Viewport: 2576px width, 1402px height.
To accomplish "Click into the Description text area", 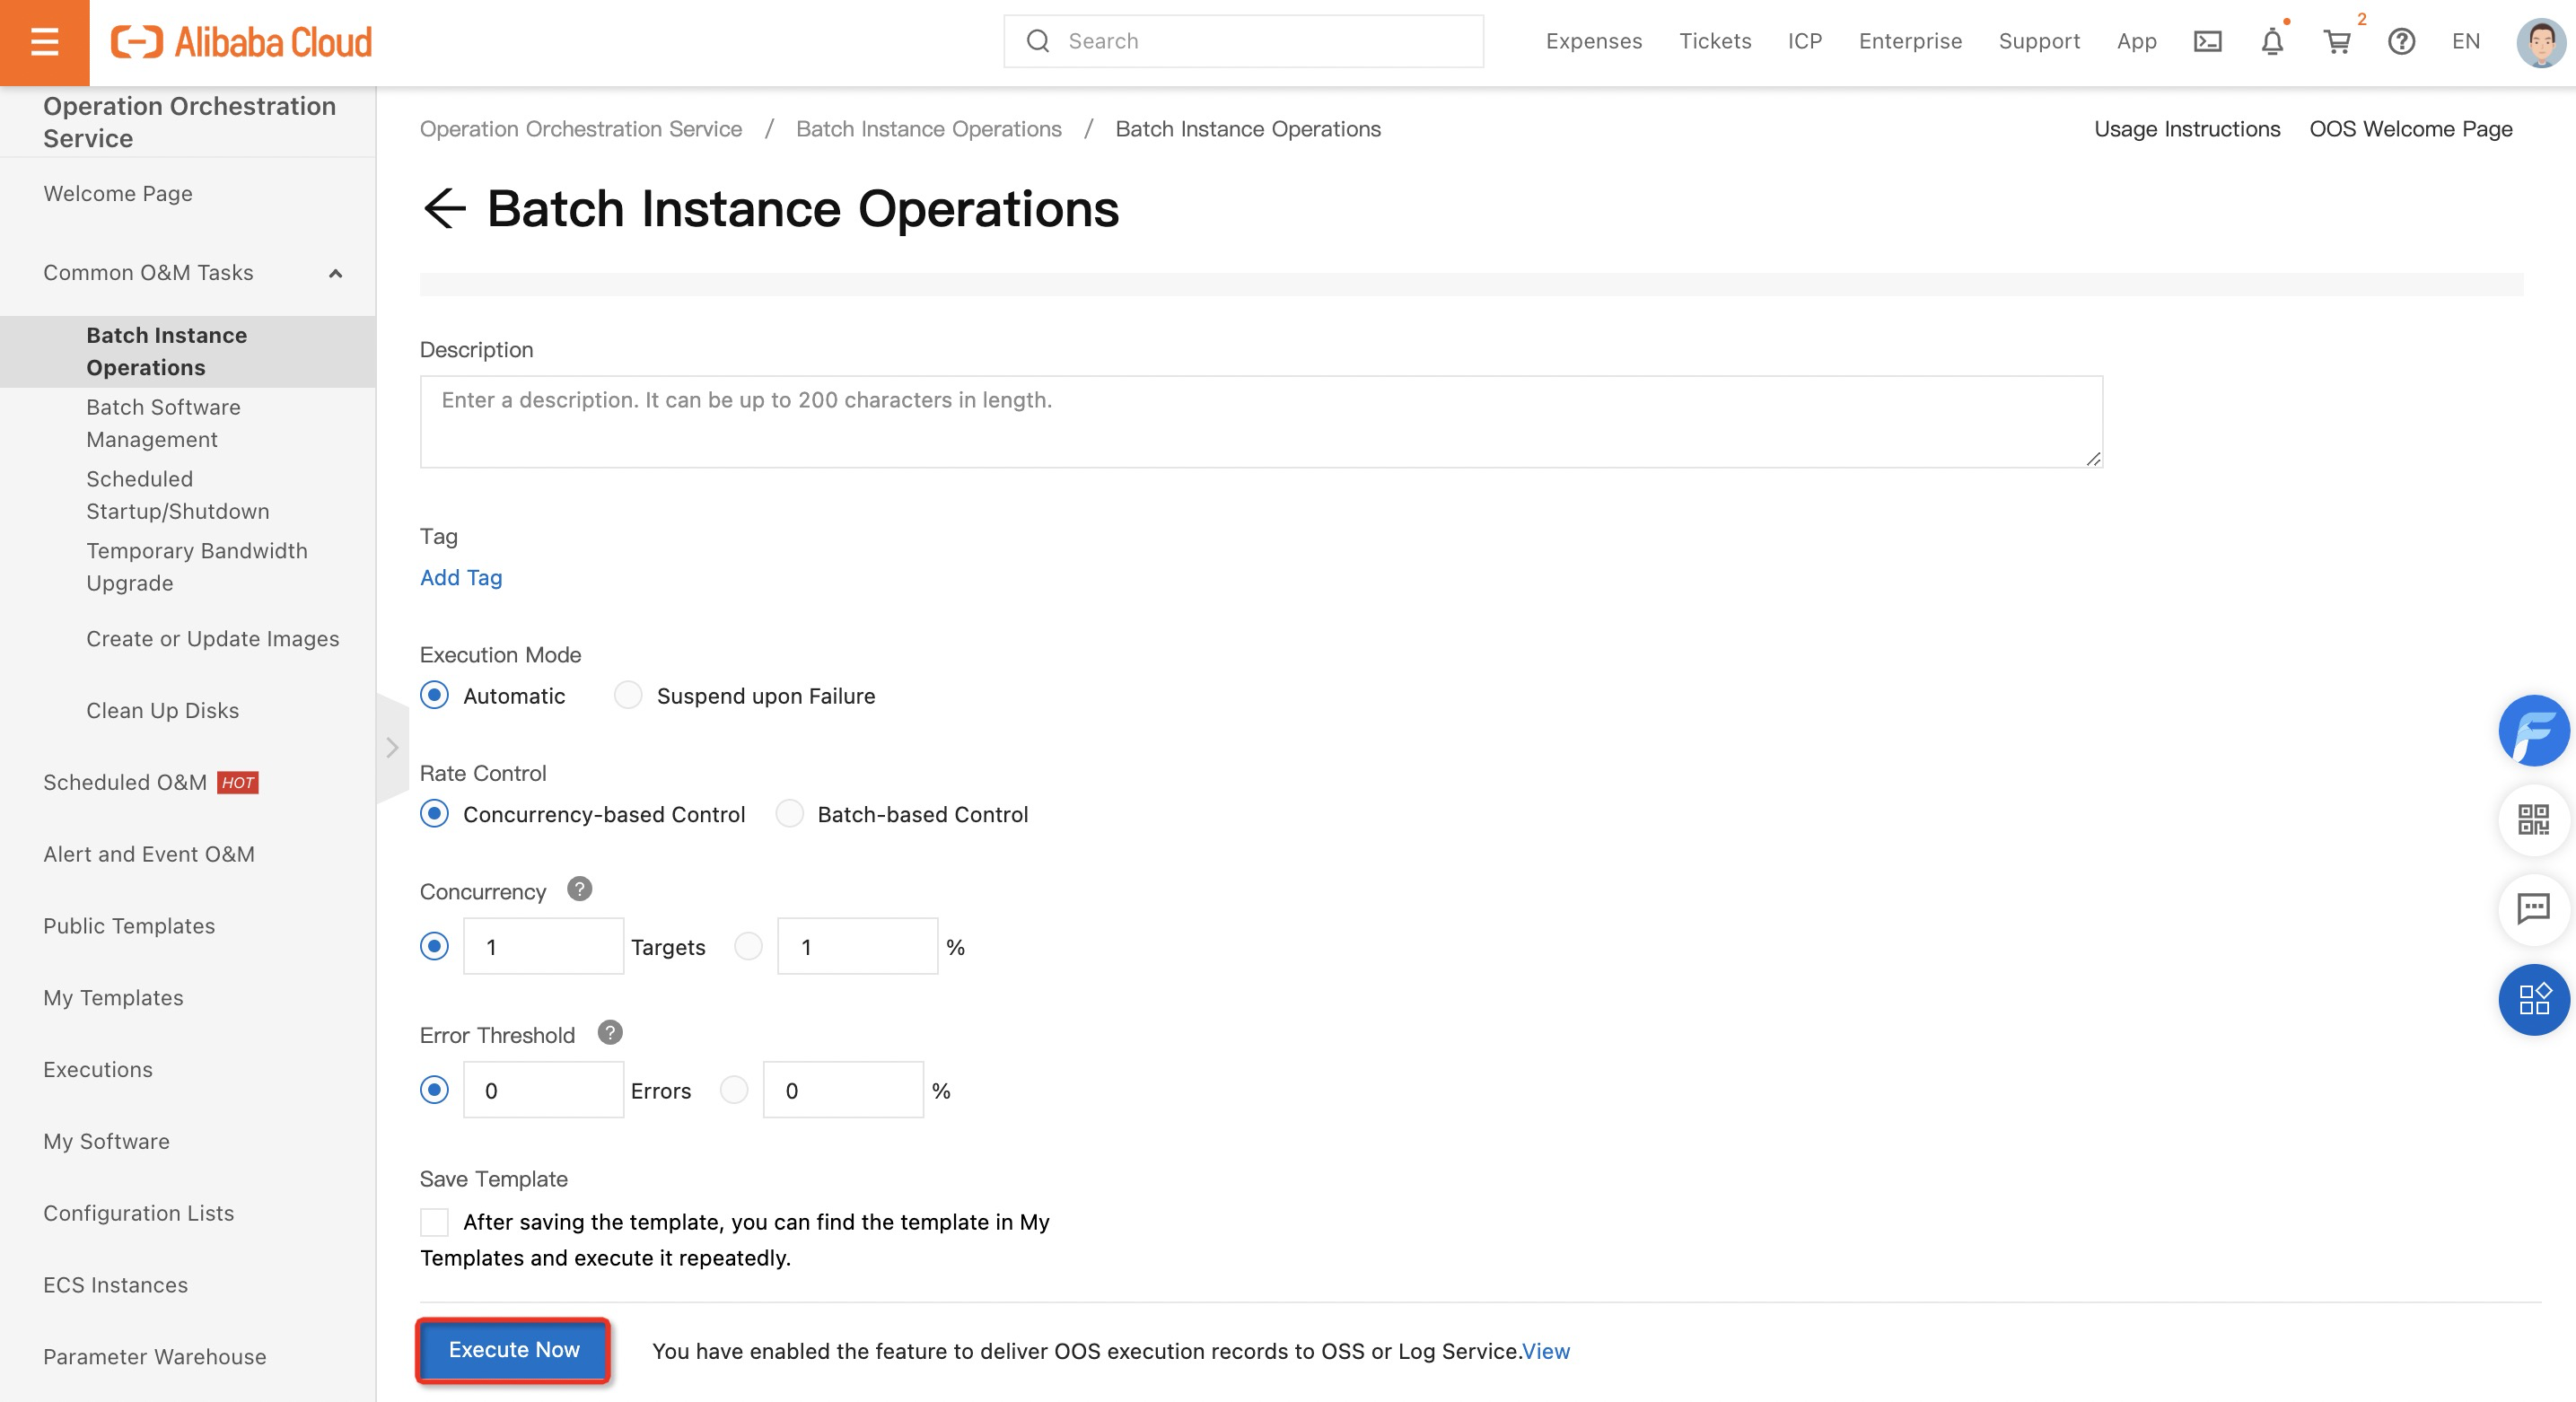I will [1260, 422].
